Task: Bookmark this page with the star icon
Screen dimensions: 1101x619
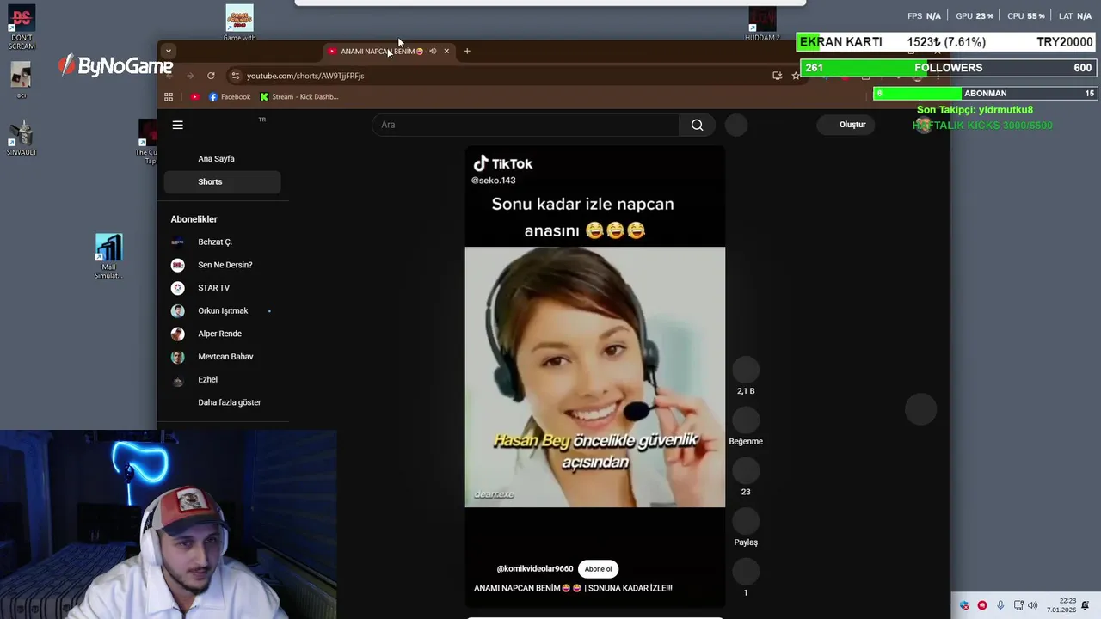Action: [796, 76]
